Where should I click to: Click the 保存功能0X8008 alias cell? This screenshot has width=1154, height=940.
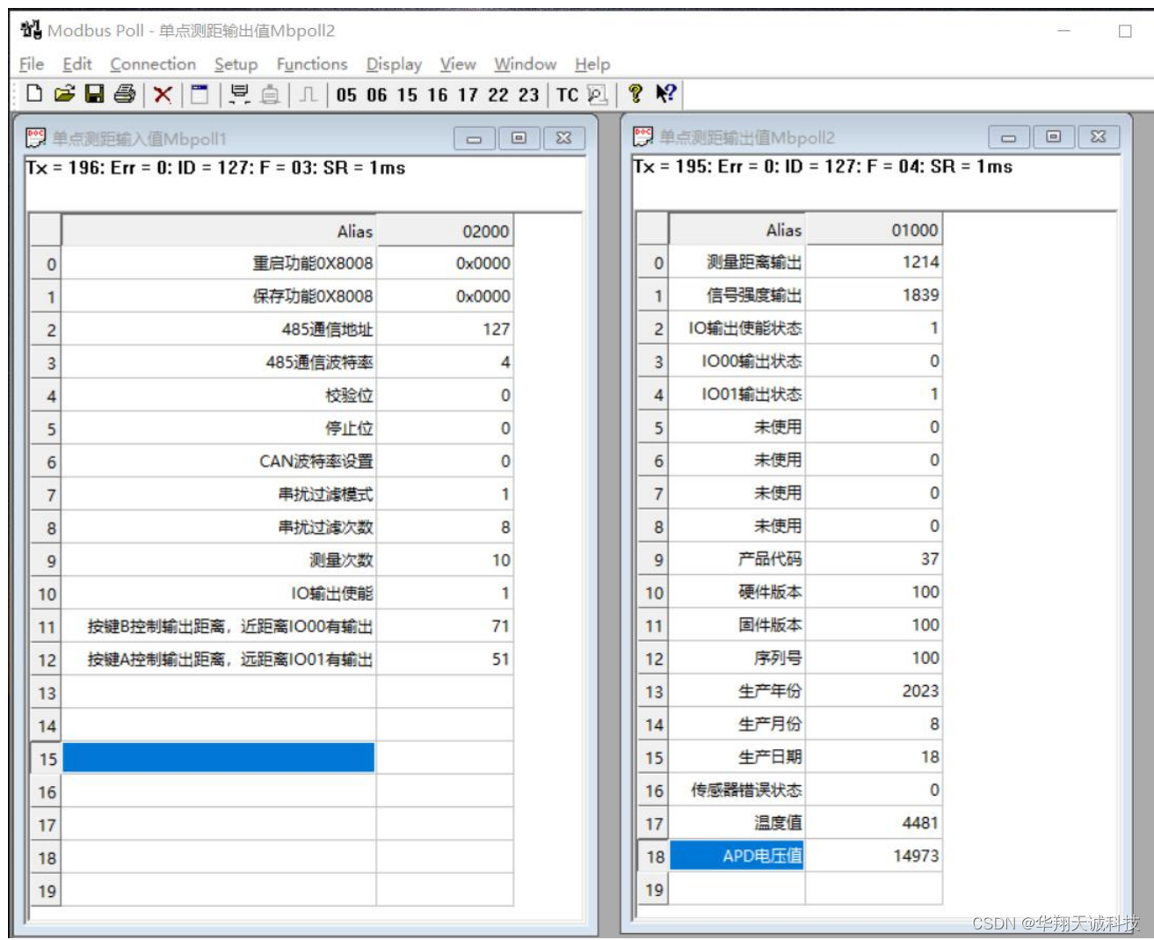pos(219,296)
